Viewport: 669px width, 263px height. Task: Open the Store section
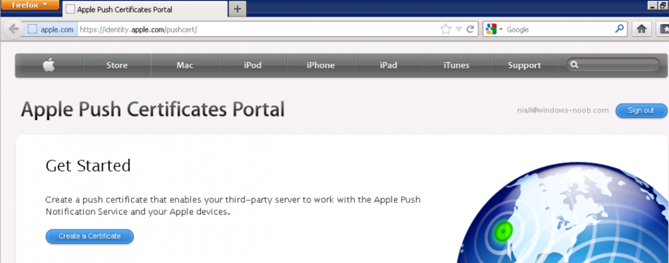click(117, 65)
